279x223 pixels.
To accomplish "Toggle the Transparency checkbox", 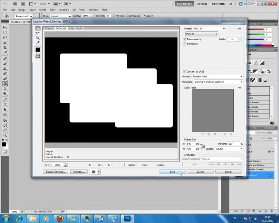I will pyautogui.click(x=185, y=39).
